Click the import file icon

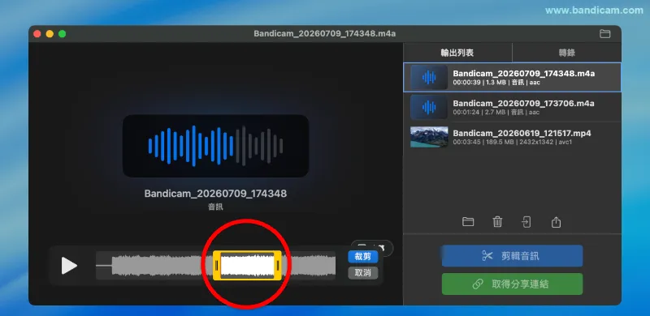pos(526,222)
